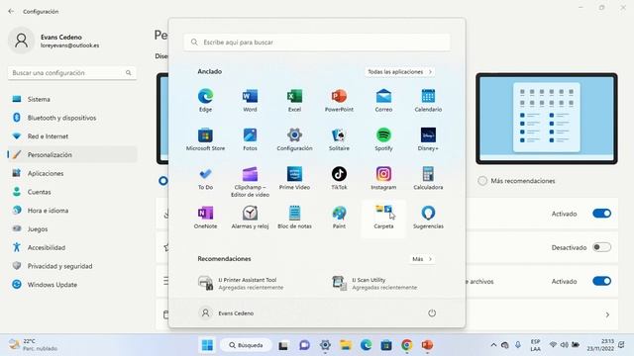Select the Más recomendaciones layout option
634x356 pixels.
(x=482, y=181)
